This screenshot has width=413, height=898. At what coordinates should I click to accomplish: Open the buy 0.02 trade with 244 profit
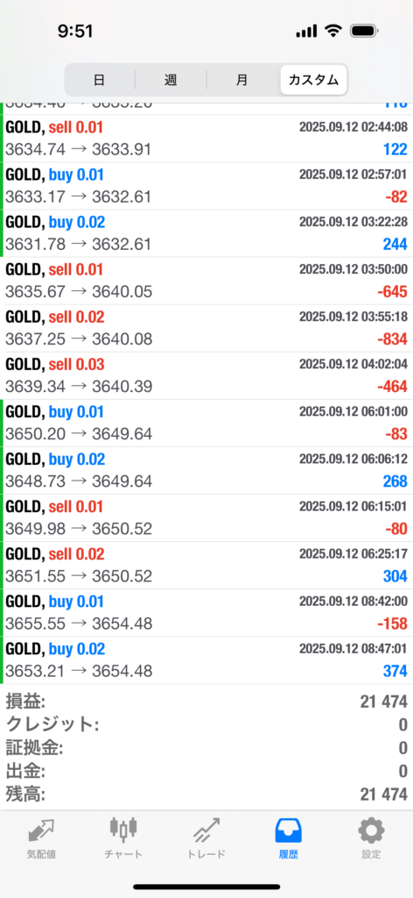pyautogui.click(x=206, y=233)
